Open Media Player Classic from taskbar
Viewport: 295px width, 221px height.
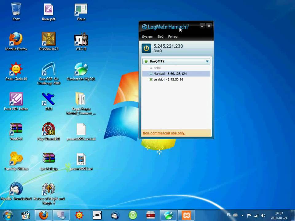point(26,215)
